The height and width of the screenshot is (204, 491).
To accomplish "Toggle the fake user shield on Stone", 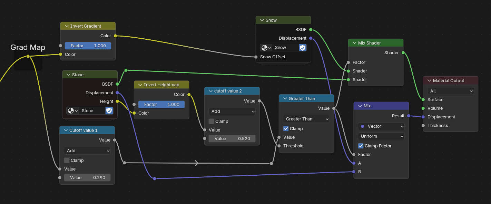I will pos(109,110).
